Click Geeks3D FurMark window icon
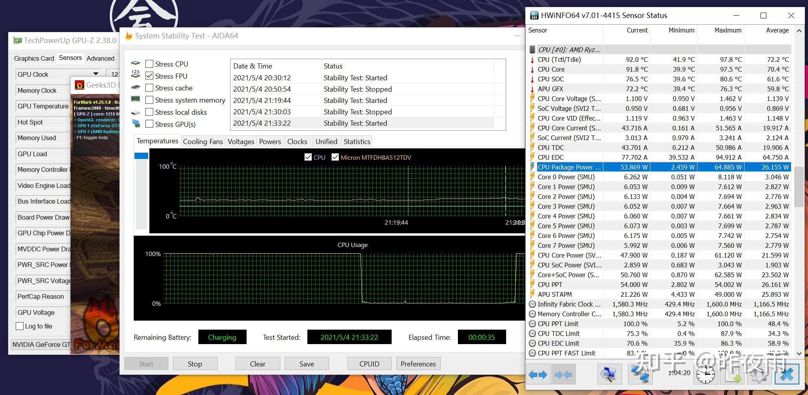The width and height of the screenshot is (808, 395). tap(80, 85)
